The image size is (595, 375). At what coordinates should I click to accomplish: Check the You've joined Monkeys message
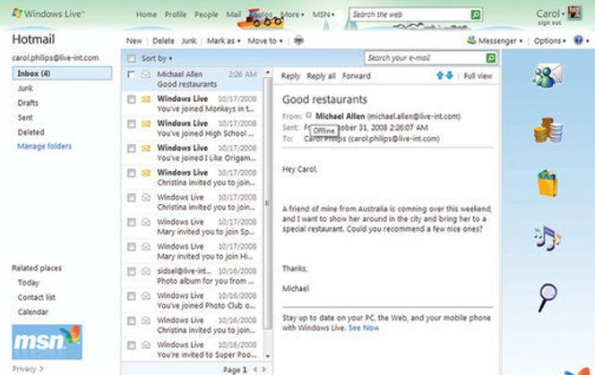tap(132, 99)
